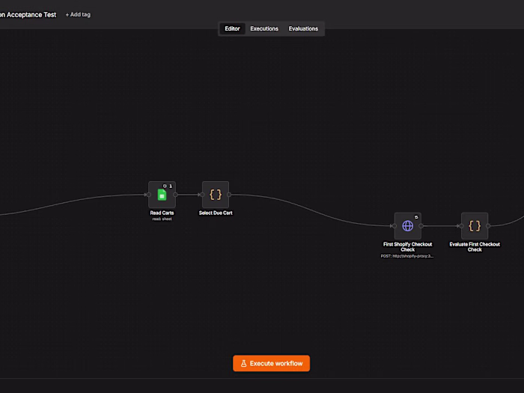Click First Shopify Checkout Check input connector

click(x=394, y=226)
